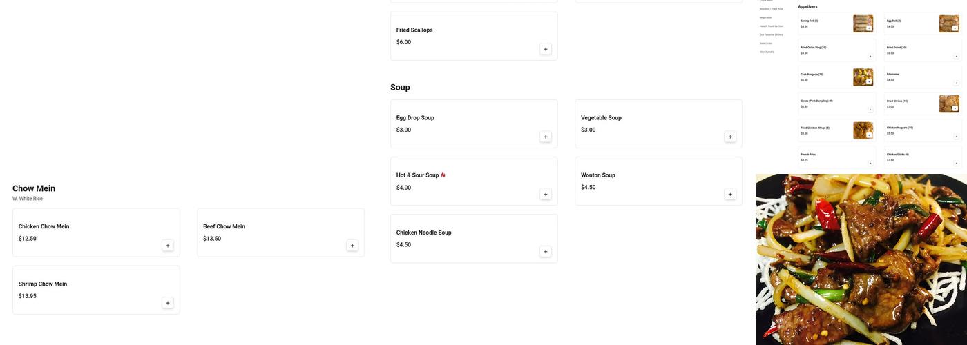Click the Crab Rangoon item image
967x345 pixels.
click(863, 77)
